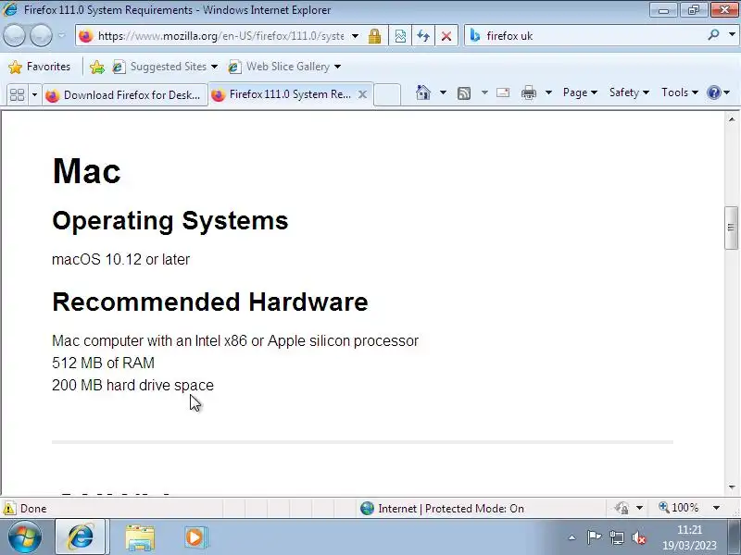
Task: Click the Read Mail icon
Action: pyautogui.click(x=503, y=92)
